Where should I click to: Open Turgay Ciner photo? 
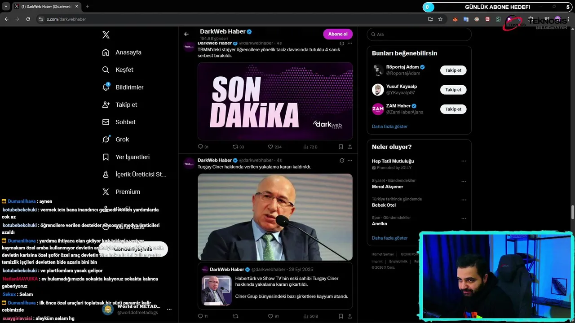pos(275,217)
